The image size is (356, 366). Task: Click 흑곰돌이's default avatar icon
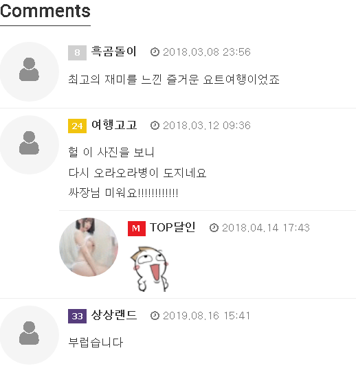point(29,71)
